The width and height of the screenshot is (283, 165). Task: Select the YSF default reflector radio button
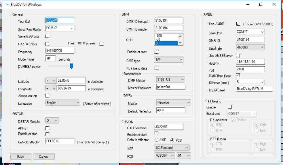[x=157, y=140]
